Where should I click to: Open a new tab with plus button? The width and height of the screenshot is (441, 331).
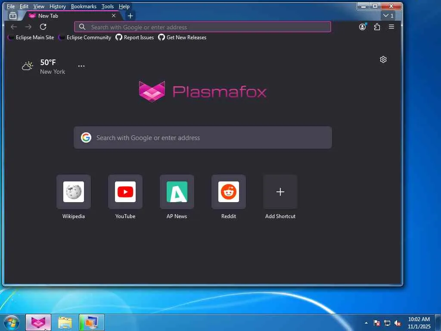[x=130, y=16]
